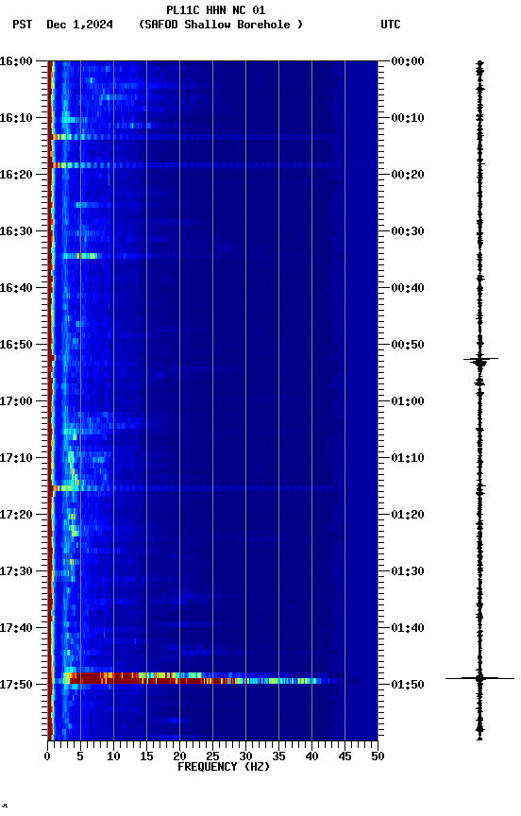
Task: Click the 01:00 UTC time label
Action: point(408,401)
